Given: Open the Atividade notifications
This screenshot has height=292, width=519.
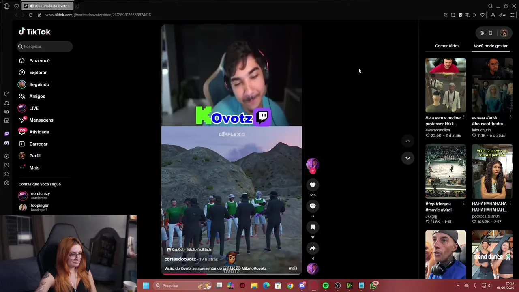Looking at the screenshot, I should (34, 132).
